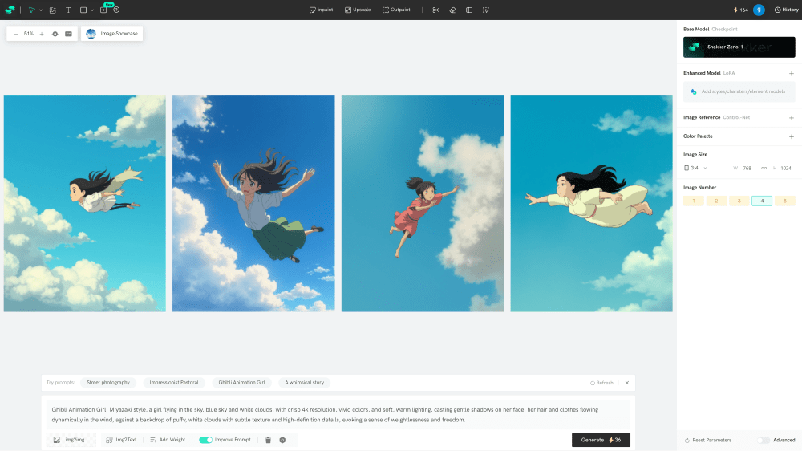The height and width of the screenshot is (451, 802).
Task: Choose the Street photography prompt suggestion
Action: 108,383
